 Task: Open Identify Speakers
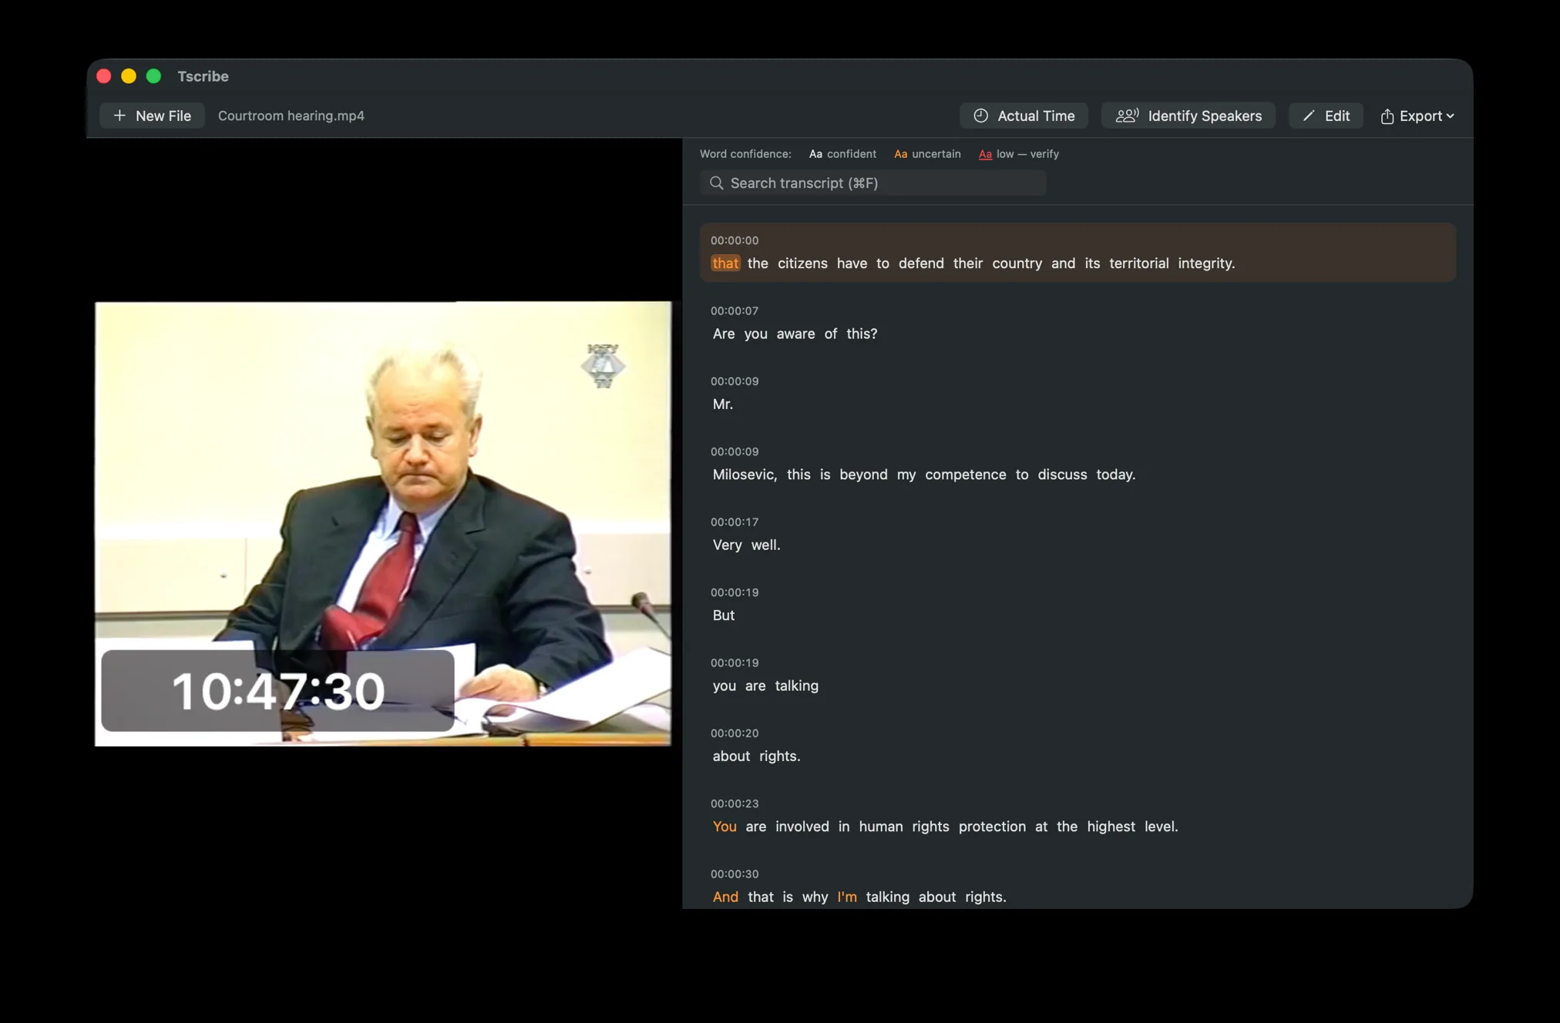pos(1188,116)
